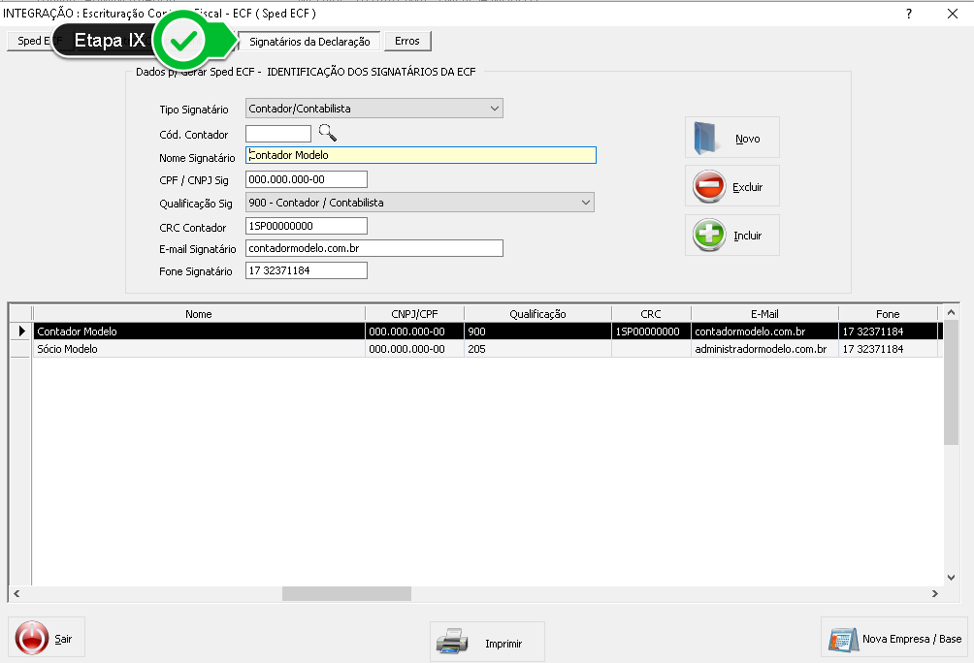Click the green Incluir plus icon

click(x=709, y=235)
